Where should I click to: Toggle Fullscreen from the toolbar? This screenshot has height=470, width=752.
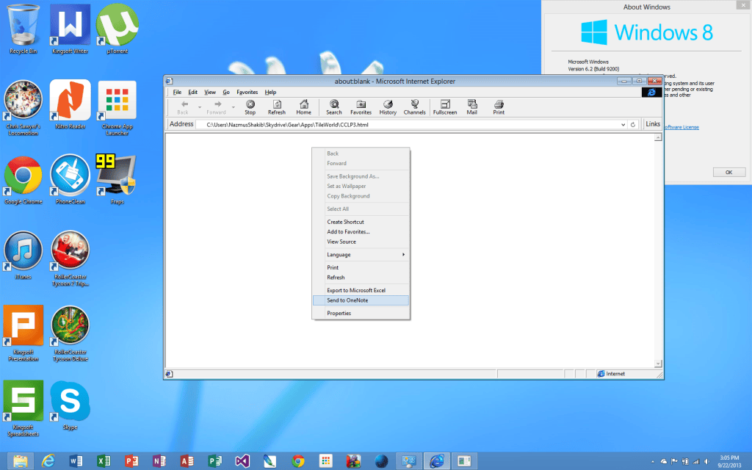coord(445,107)
